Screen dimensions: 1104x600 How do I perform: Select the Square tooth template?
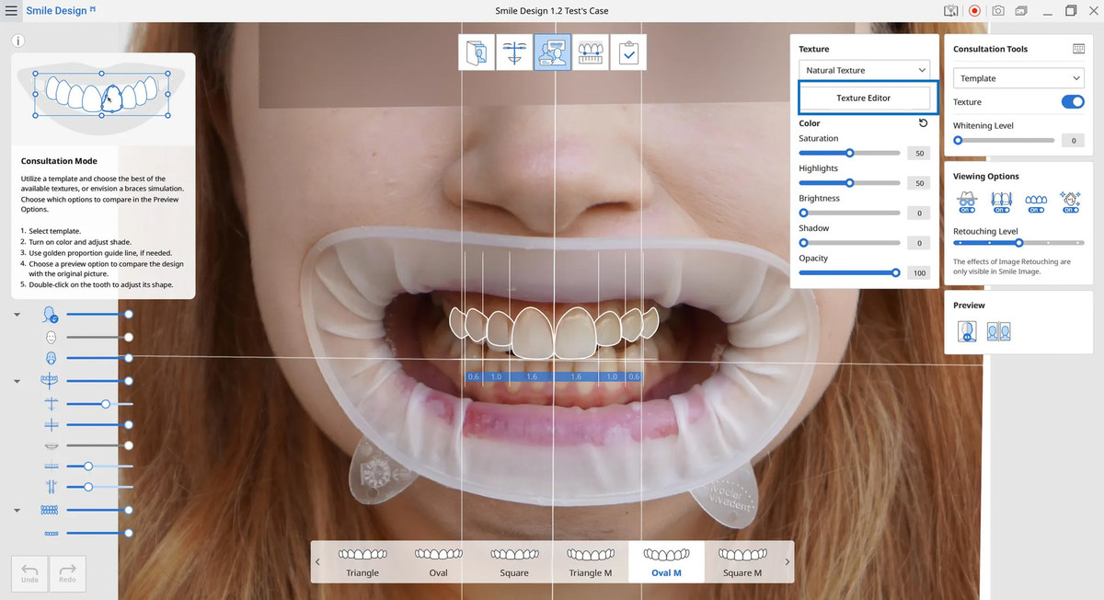[514, 562]
